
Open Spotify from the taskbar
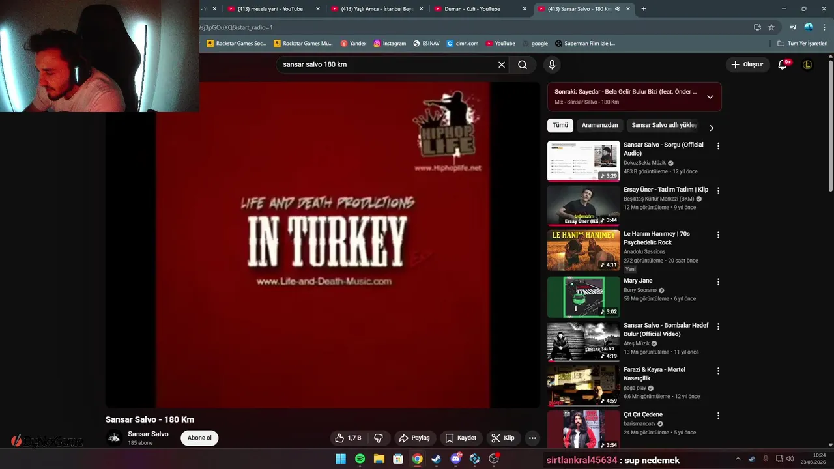click(x=360, y=459)
